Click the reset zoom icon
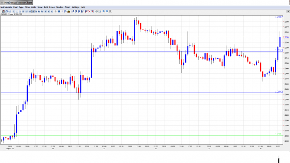 pyautogui.click(x=110, y=11)
